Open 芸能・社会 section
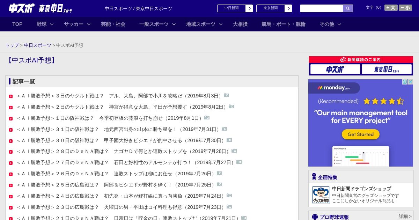This screenshot has height=220, width=419. pos(113,24)
